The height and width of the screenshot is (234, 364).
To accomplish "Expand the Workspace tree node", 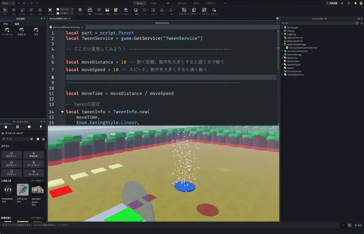I will pos(283,27).
